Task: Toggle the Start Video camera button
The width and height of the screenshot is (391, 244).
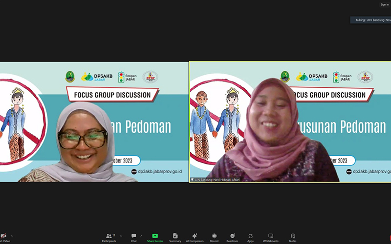Action: (3, 237)
